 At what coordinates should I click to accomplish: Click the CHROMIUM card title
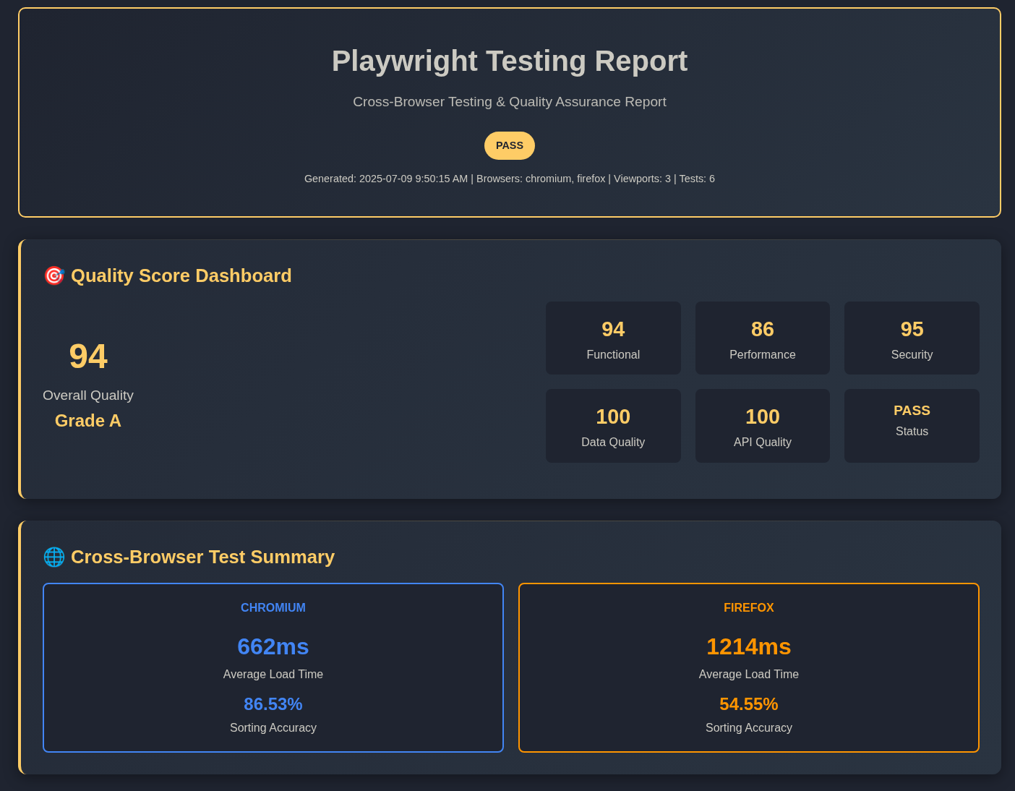click(x=273, y=608)
